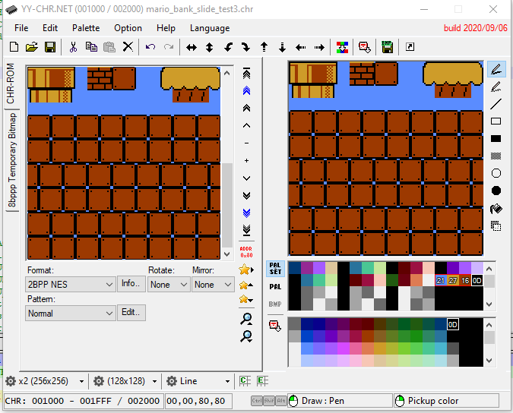
Task: Shift pixels down with down arrow
Action: tap(282, 47)
